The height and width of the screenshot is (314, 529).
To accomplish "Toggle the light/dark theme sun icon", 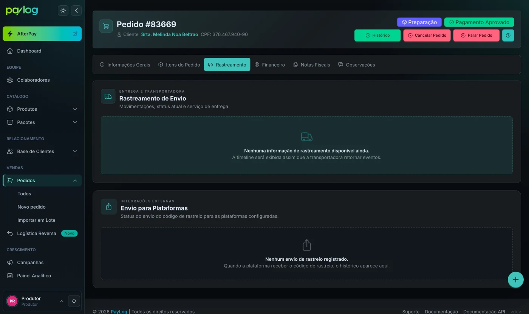I will (63, 11).
